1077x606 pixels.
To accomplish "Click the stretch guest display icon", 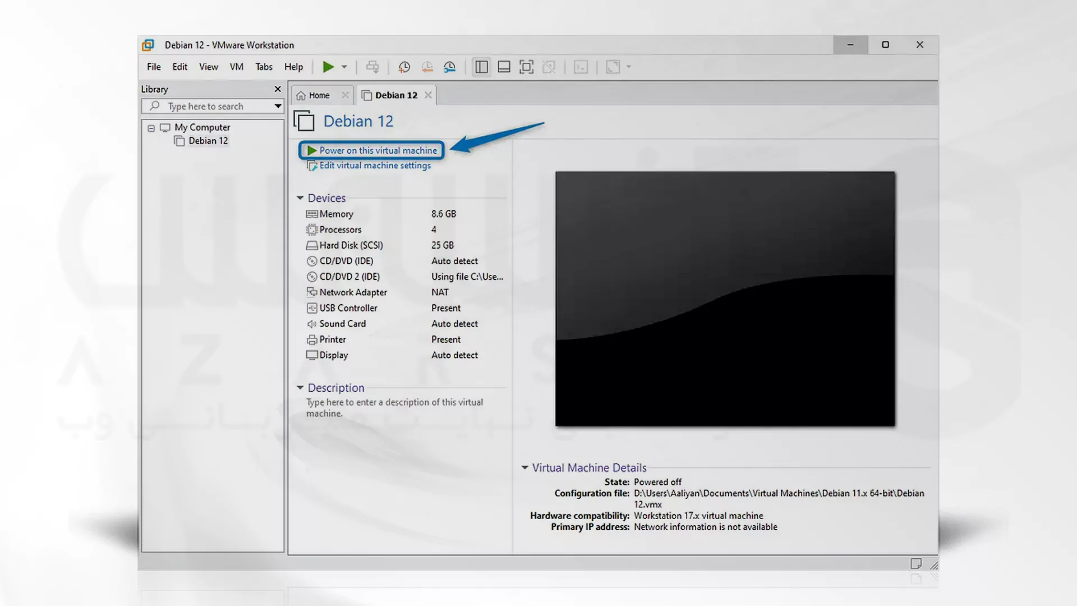I will coord(613,67).
